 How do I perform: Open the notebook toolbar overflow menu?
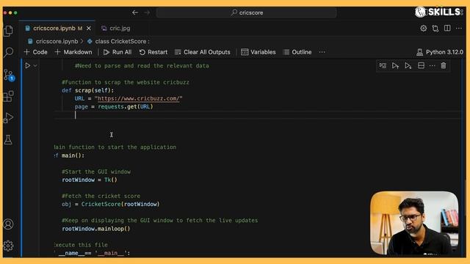(322, 52)
